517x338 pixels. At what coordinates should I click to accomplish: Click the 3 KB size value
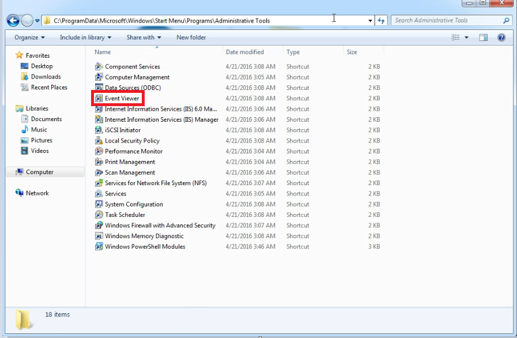(374, 246)
